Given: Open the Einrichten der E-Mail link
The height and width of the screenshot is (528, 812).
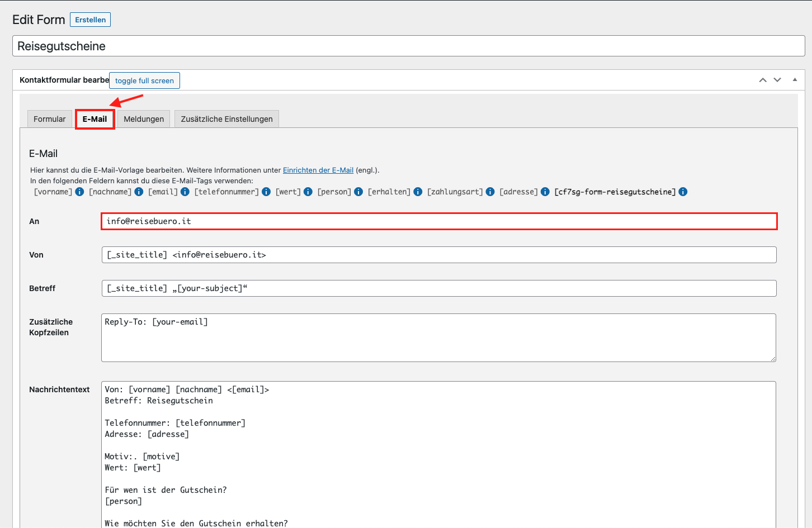Looking at the screenshot, I should (318, 170).
